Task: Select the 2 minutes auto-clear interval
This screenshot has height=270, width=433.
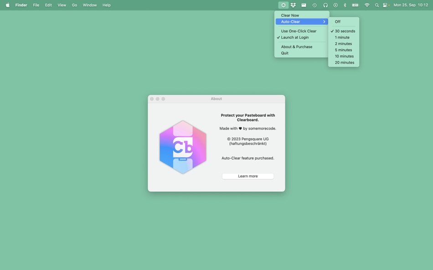Action: (x=344, y=44)
